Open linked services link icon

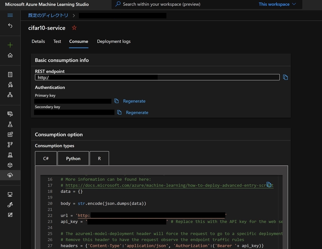(10, 205)
